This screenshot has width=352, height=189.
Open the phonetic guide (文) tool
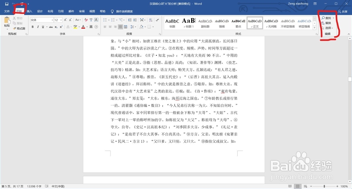[91, 20]
